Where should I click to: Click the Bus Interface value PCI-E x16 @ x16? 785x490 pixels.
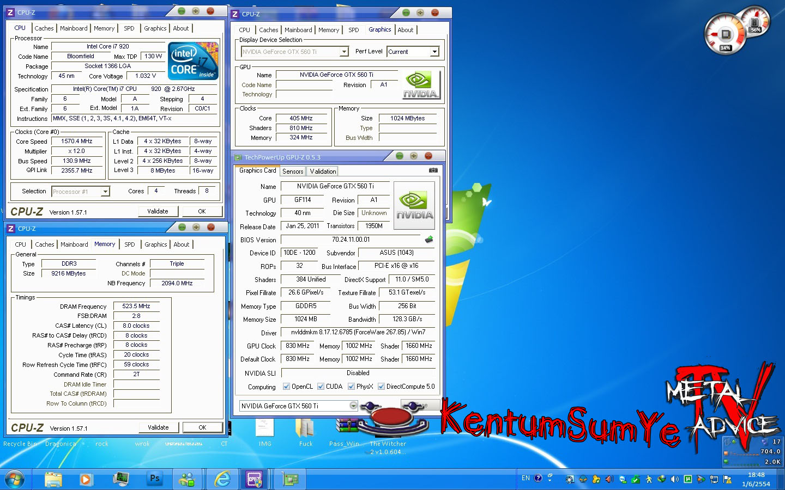(396, 266)
